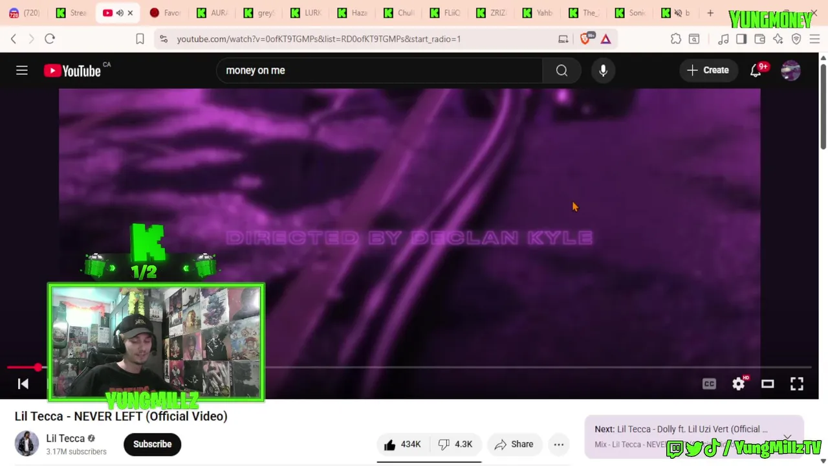
Task: Switch to the 'AURA' tab
Action: coord(212,13)
